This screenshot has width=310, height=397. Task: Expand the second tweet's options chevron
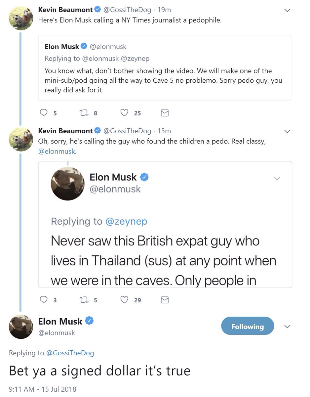(x=287, y=131)
